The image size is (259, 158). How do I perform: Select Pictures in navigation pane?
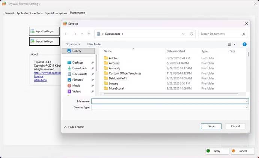click(x=77, y=80)
